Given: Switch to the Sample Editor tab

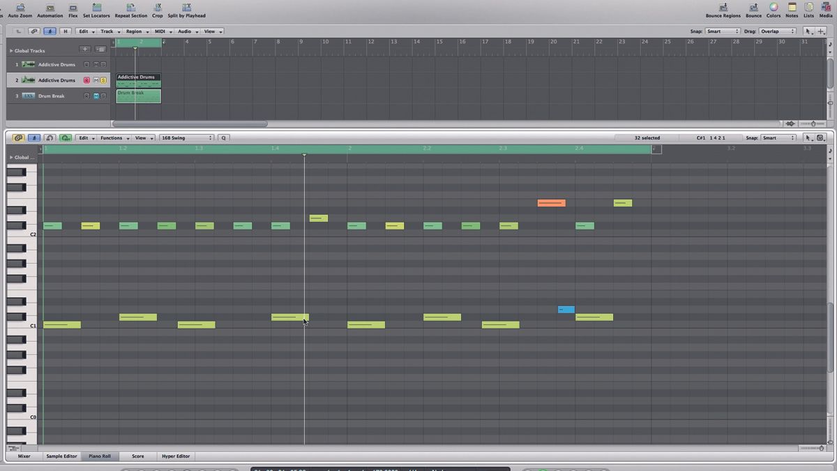Looking at the screenshot, I should point(61,456).
